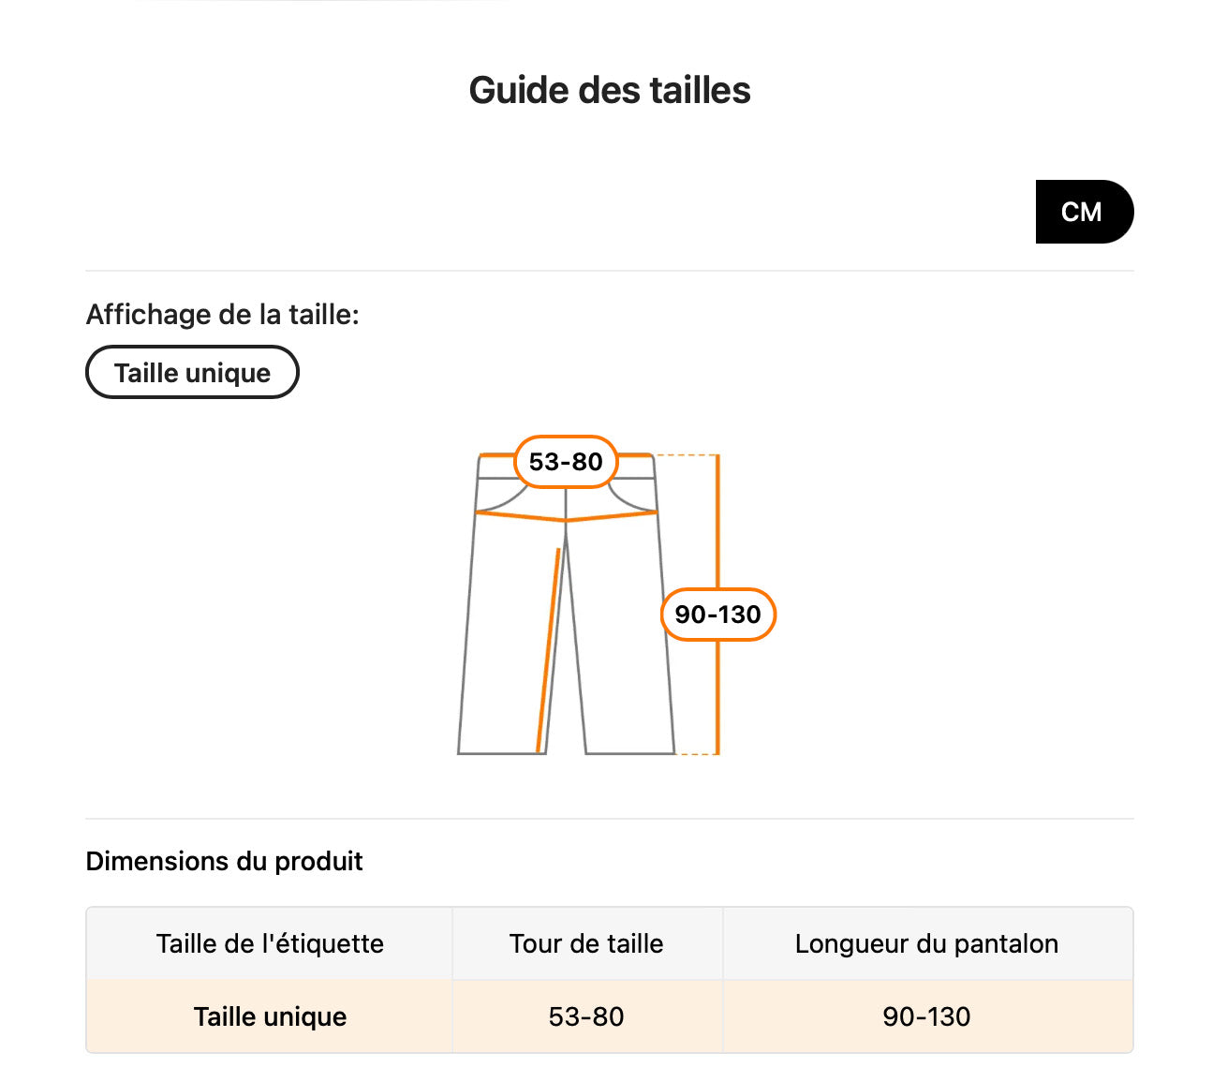Open the Guide des tailles title

(609, 89)
